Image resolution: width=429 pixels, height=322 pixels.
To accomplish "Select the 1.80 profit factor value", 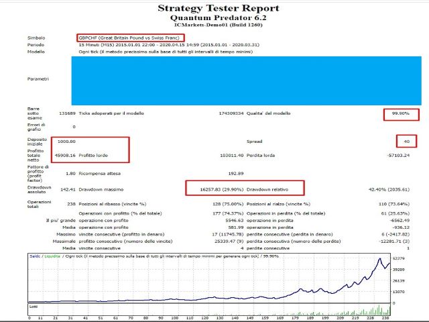I will [70, 173].
